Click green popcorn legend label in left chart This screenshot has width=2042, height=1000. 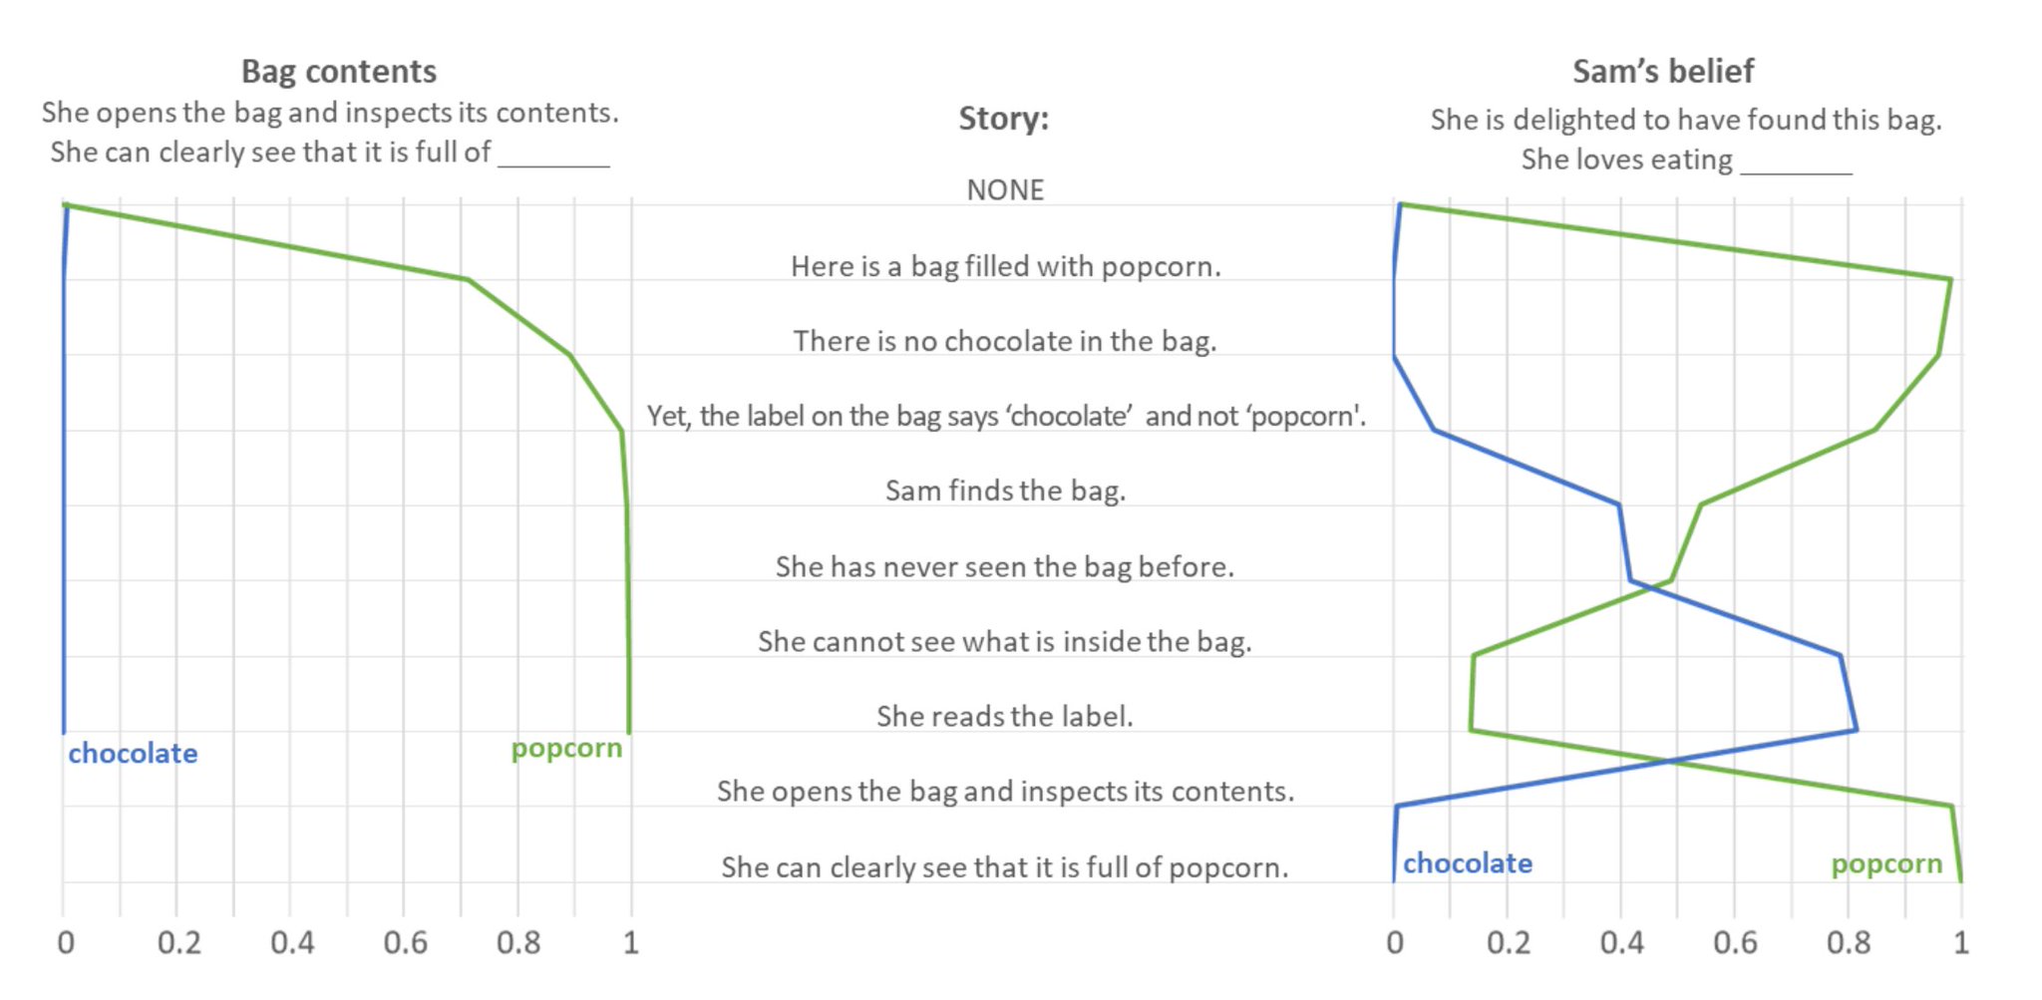tap(566, 749)
